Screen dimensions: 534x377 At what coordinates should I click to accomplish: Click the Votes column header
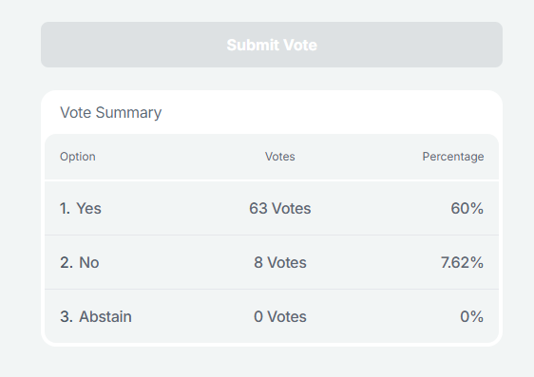tap(280, 157)
